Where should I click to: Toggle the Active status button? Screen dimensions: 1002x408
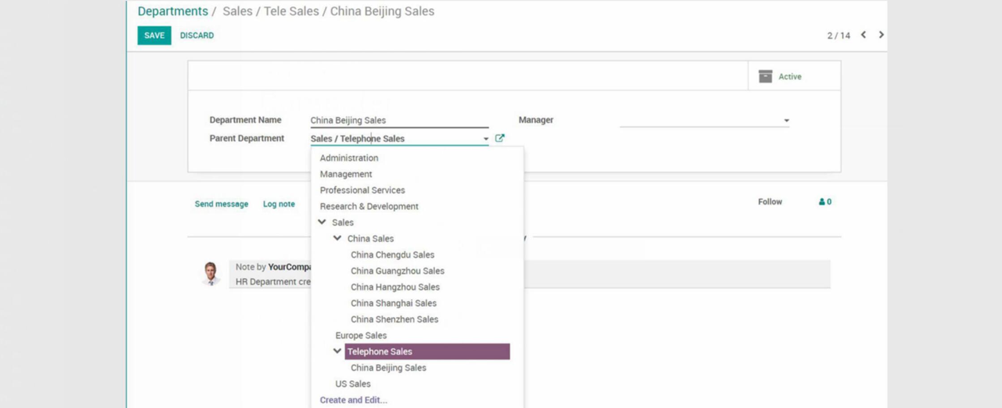point(790,77)
